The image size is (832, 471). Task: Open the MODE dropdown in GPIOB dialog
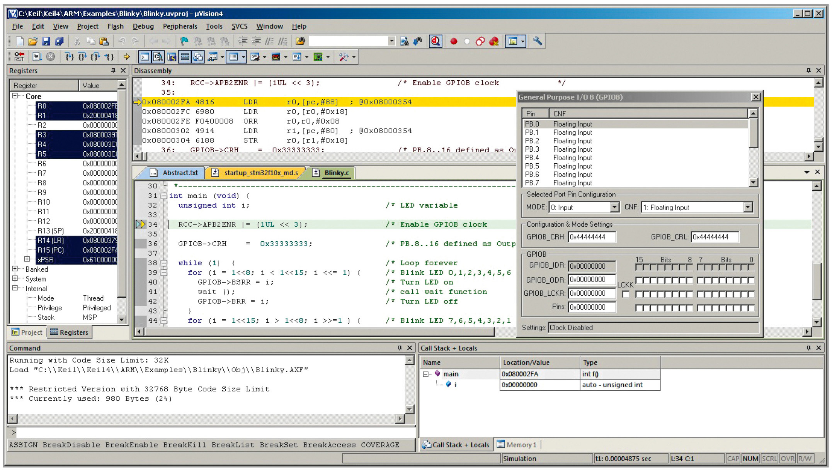point(614,208)
